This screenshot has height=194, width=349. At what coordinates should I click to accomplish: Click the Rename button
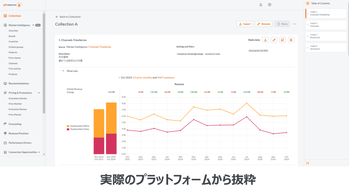264,24
